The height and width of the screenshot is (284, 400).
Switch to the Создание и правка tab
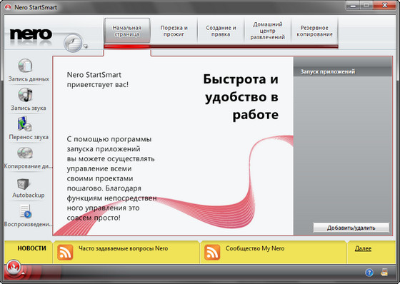pos(221,31)
